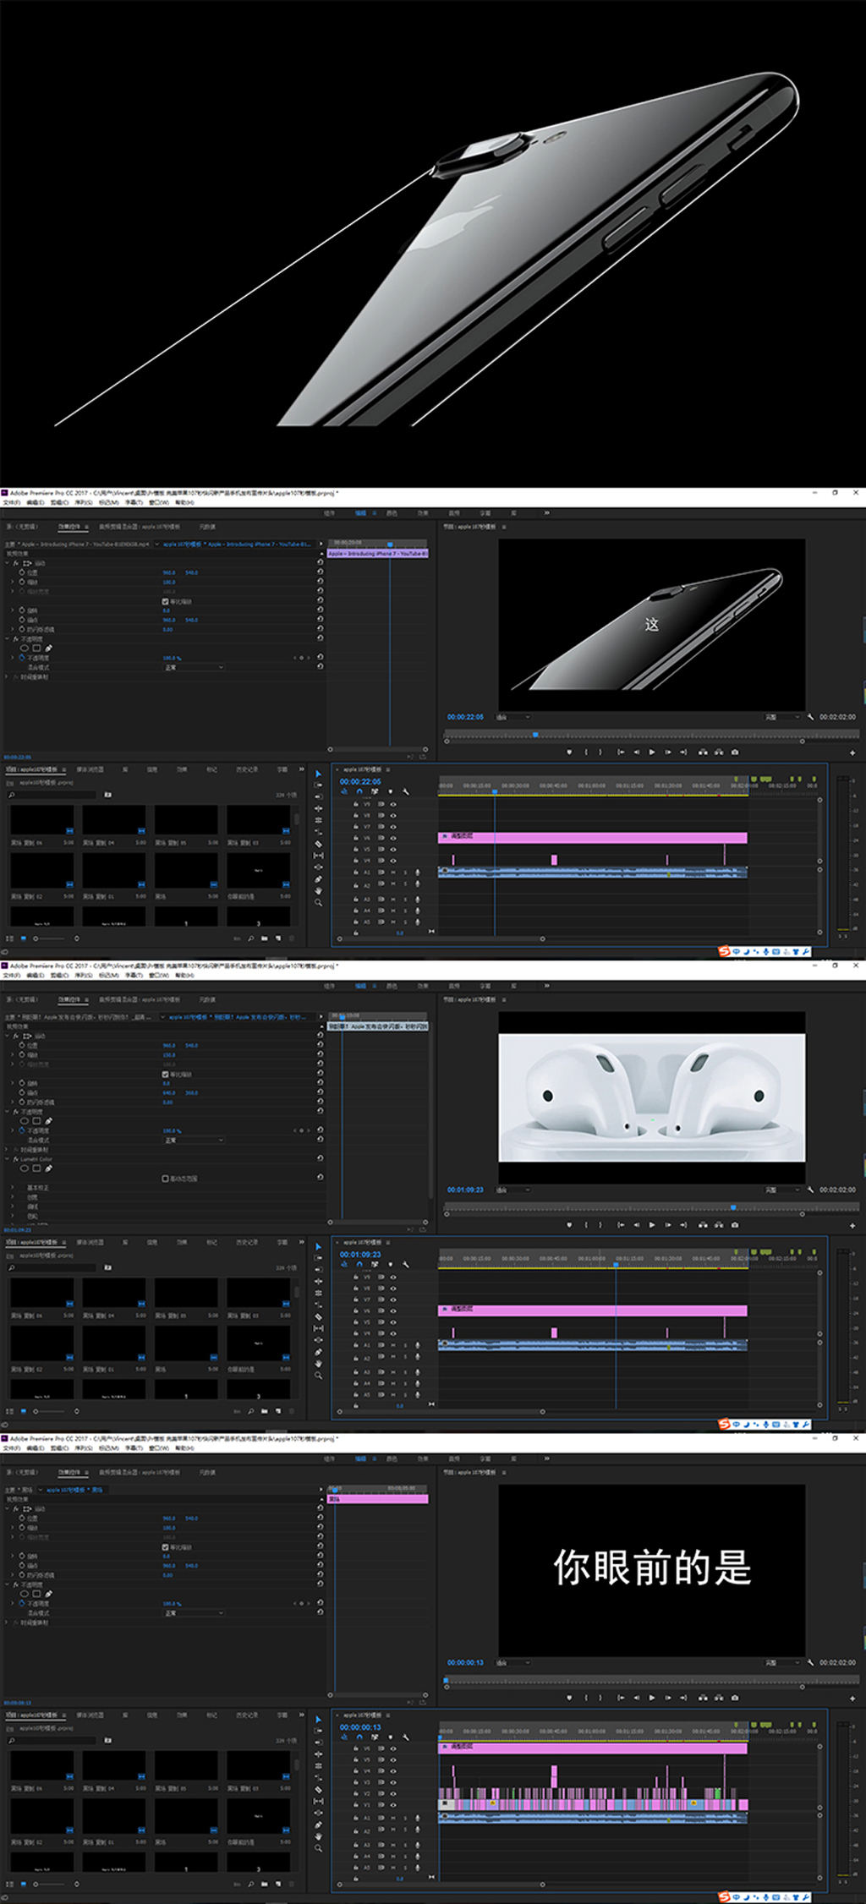Open the 序列 menu in the AirPods window
The image size is (866, 1904).
(83, 975)
